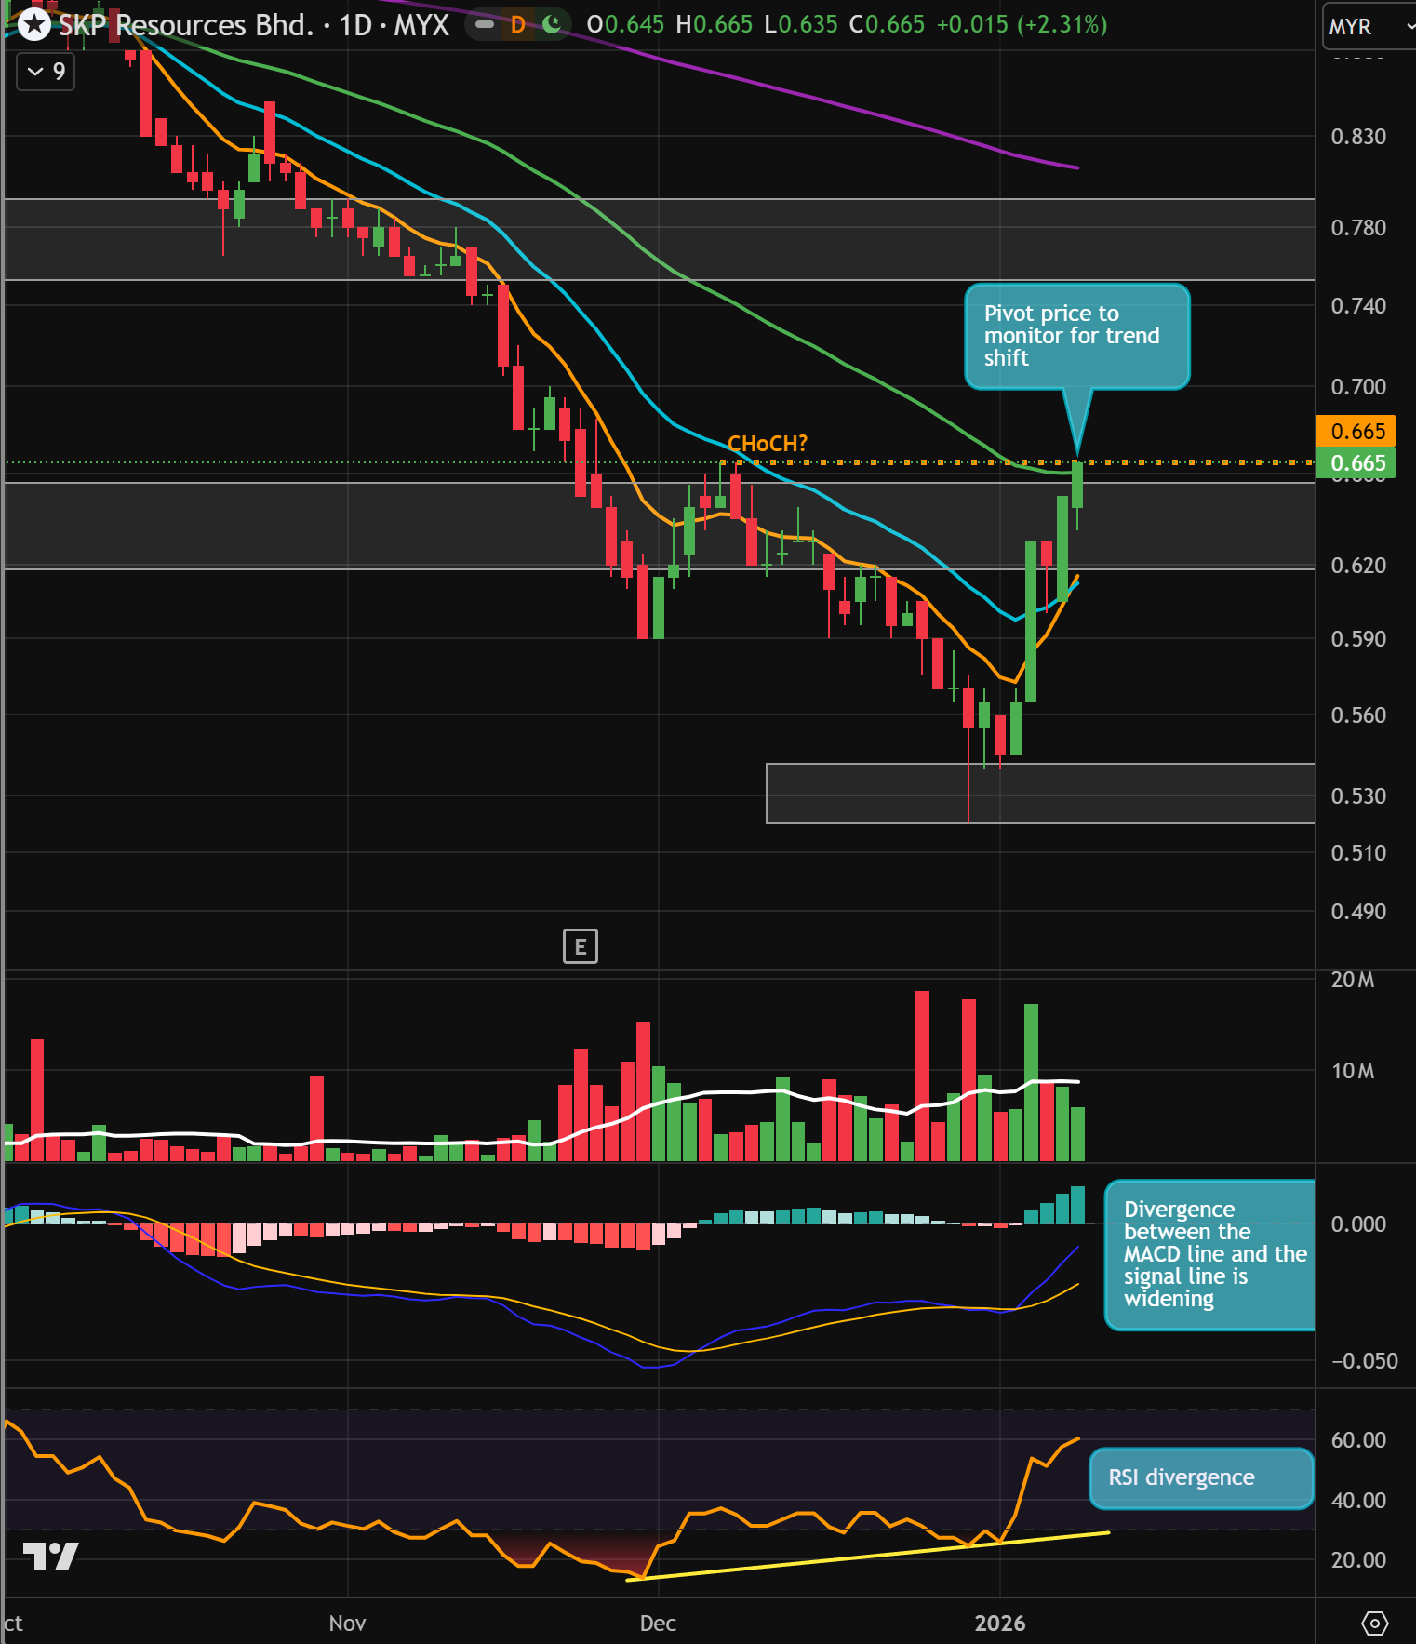This screenshot has width=1416, height=1644.
Task: Click the E earnings marker
Action: [581, 947]
